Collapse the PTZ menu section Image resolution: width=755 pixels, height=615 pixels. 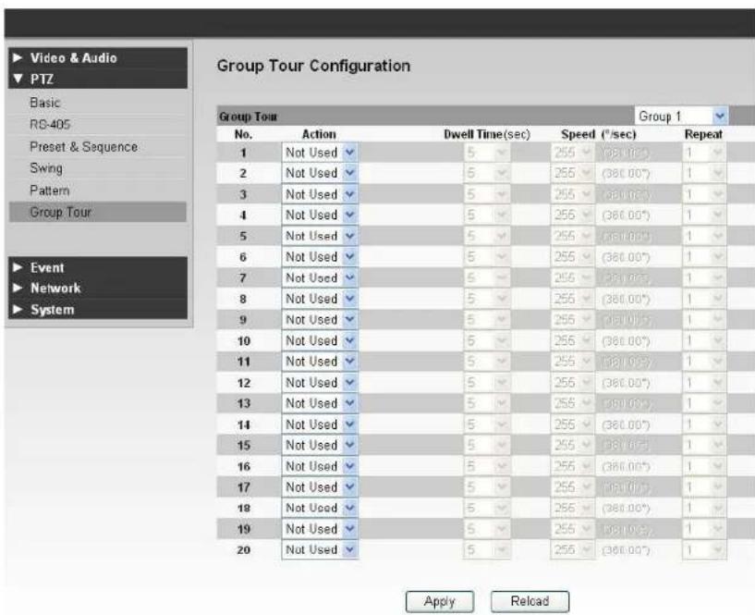98,79
